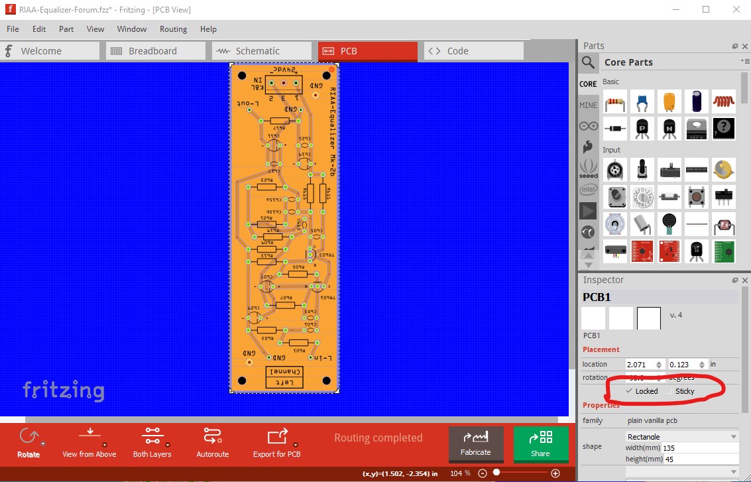
Task: Choose the LM35 temperature sensor part
Action: pyautogui.click(x=697, y=251)
